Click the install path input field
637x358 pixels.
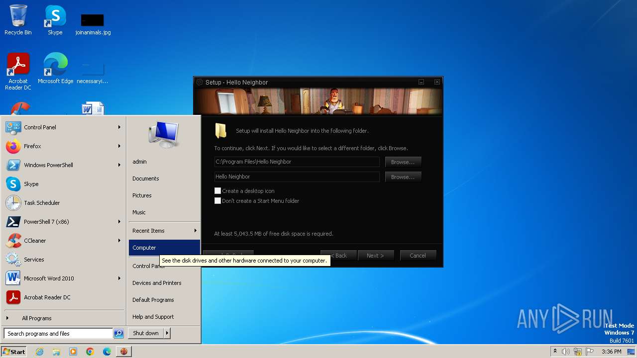297,162
